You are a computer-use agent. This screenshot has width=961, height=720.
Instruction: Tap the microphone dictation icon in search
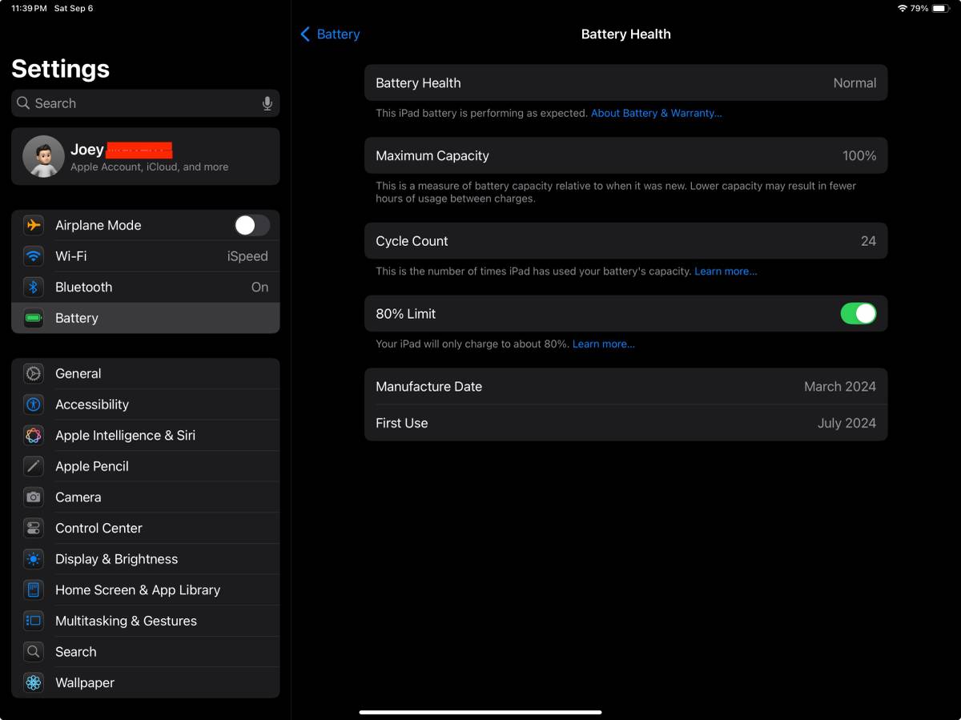coord(267,103)
